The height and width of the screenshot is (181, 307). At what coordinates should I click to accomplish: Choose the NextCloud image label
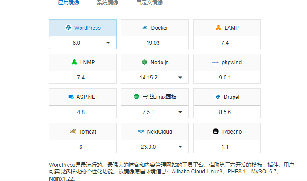[x=160, y=132]
